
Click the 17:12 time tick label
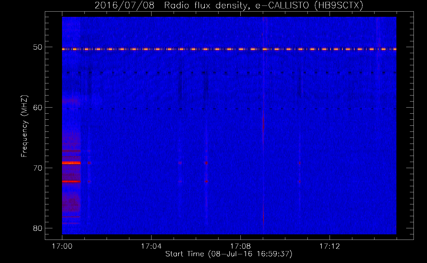pyautogui.click(x=330, y=246)
